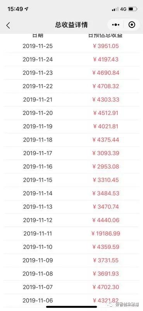Open the 2019-11-11 date entry

coord(38,234)
